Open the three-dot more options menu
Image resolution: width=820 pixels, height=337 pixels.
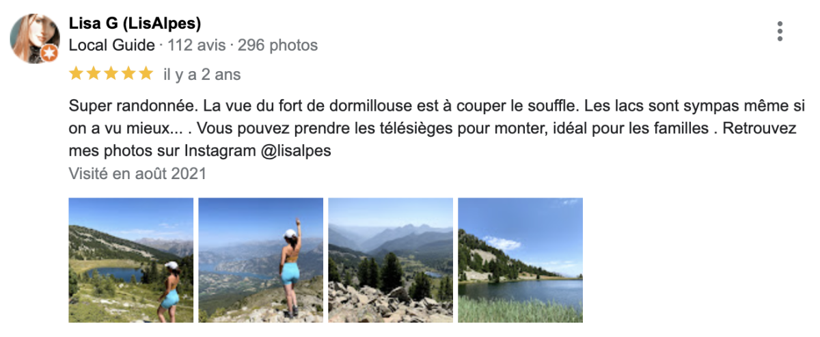pos(780,31)
